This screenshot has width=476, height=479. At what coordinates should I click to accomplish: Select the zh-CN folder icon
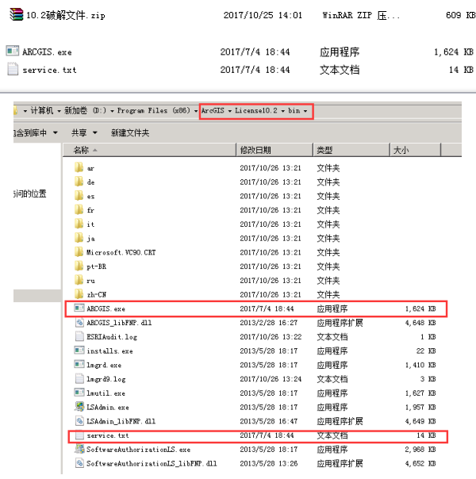click(x=79, y=294)
